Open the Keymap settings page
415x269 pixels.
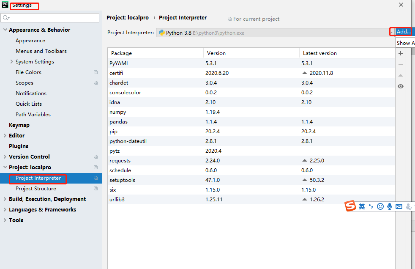click(x=19, y=125)
